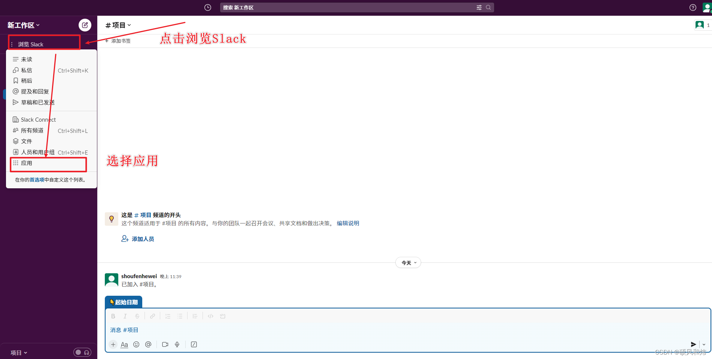View channel members avatar count
This screenshot has height=359, width=712.
[x=703, y=25]
